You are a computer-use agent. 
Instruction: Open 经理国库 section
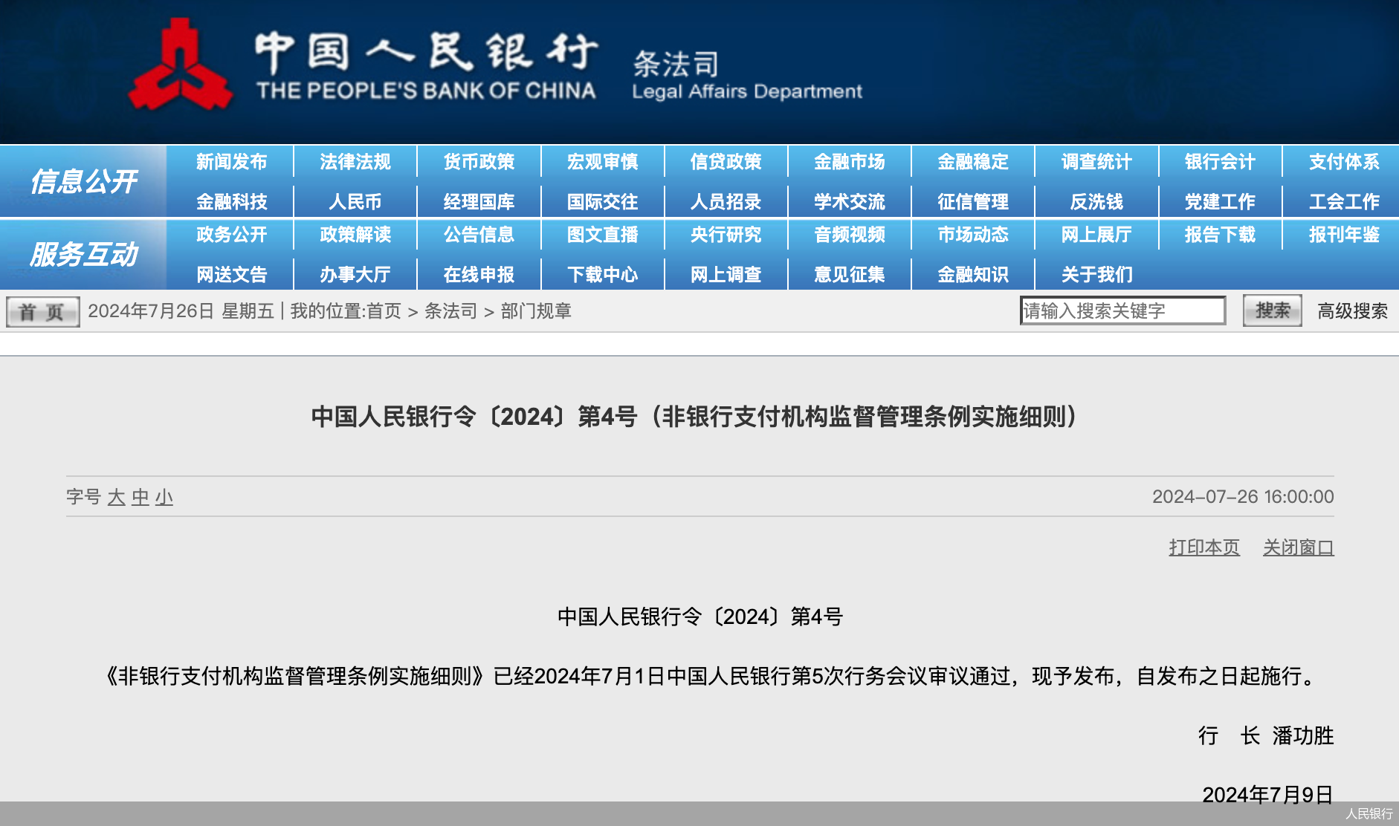(x=479, y=201)
